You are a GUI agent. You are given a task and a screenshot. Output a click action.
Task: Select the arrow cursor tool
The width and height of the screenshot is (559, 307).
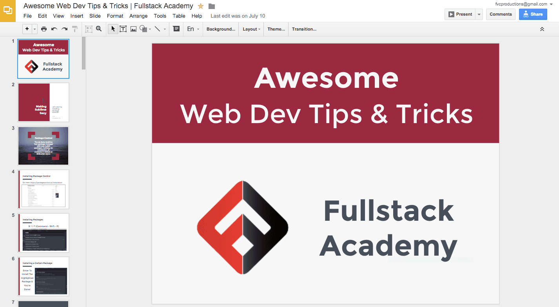(x=113, y=29)
